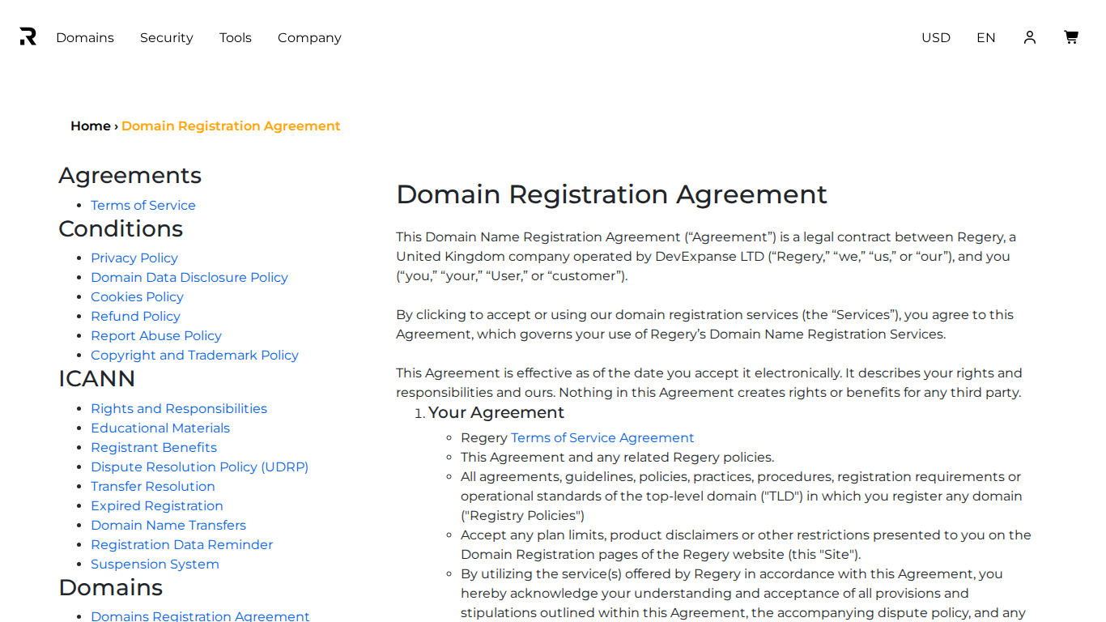Open Terms of Service Agreement inline link
The height and width of the screenshot is (622, 1106).
pyautogui.click(x=602, y=438)
